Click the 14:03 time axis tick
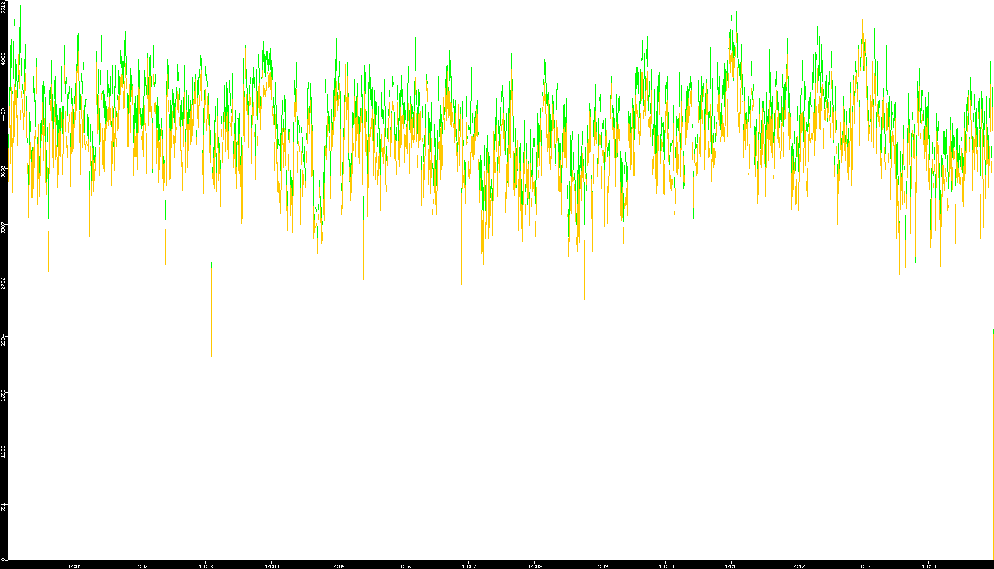Viewport: 994px width, 569px height. pos(206,566)
